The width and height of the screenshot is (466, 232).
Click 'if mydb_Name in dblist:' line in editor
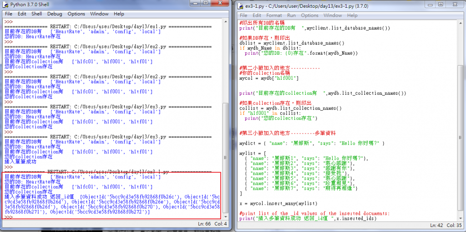(270, 48)
